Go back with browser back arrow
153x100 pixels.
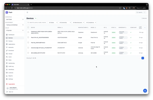[6, 8]
